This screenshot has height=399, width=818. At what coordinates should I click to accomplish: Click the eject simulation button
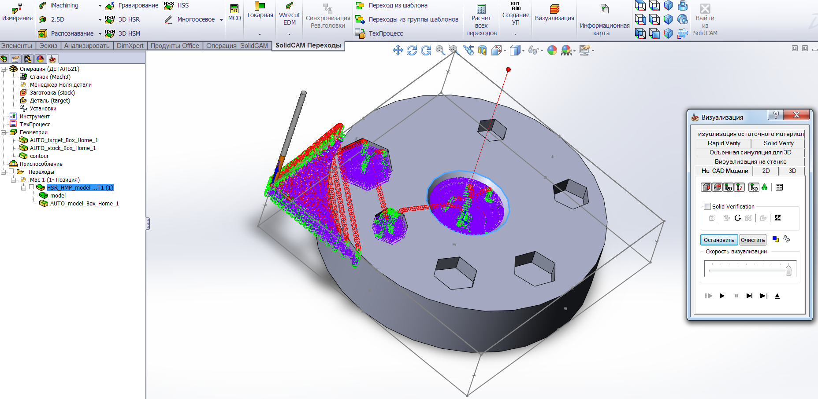pyautogui.click(x=777, y=296)
